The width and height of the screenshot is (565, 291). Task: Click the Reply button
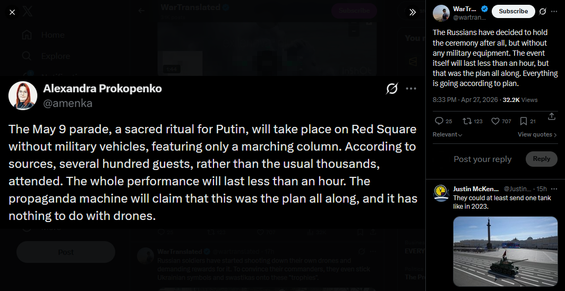tap(542, 159)
